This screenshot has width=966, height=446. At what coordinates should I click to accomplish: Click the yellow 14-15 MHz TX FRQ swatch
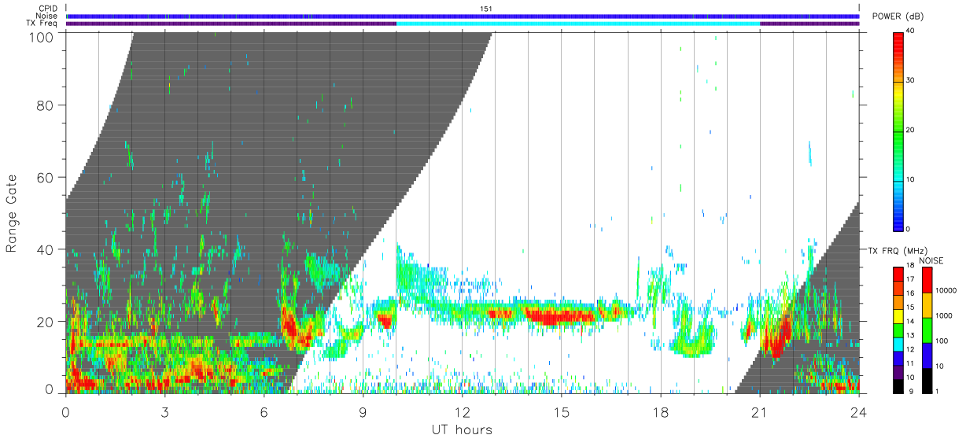898,316
